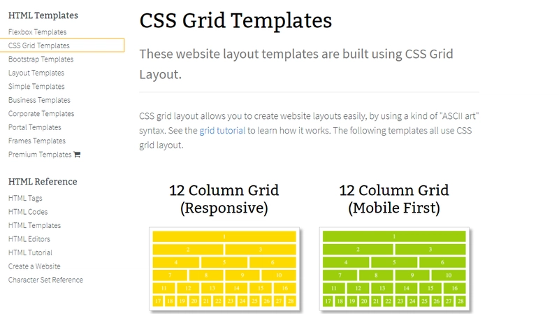Image resolution: width=559 pixels, height=314 pixels.
Task: Open the green 12 Column Grid Mobile First thumbnail
Action: 394,269
